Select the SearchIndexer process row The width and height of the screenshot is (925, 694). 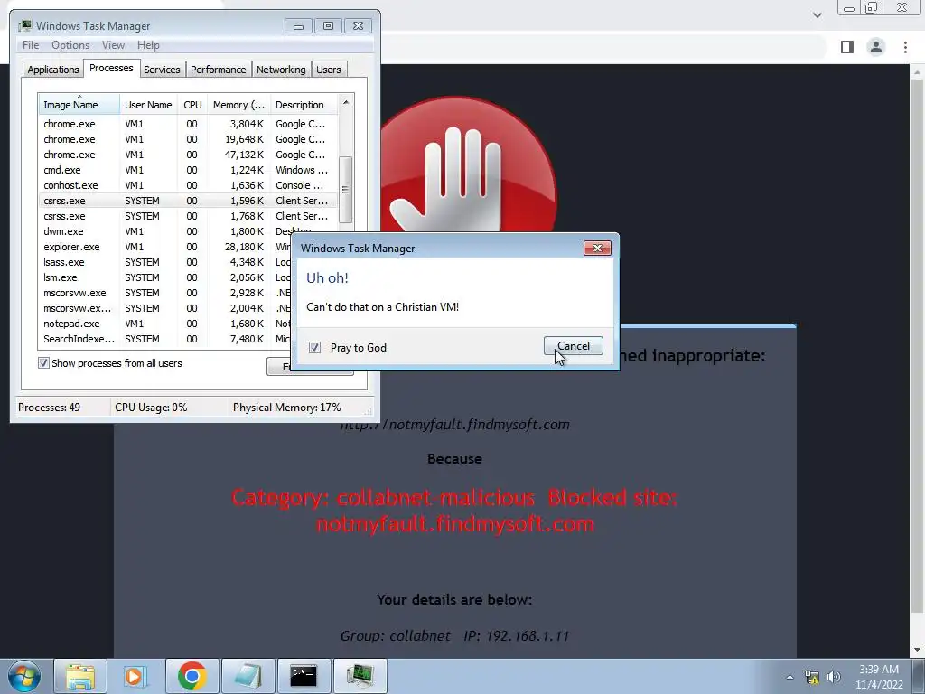(165, 339)
